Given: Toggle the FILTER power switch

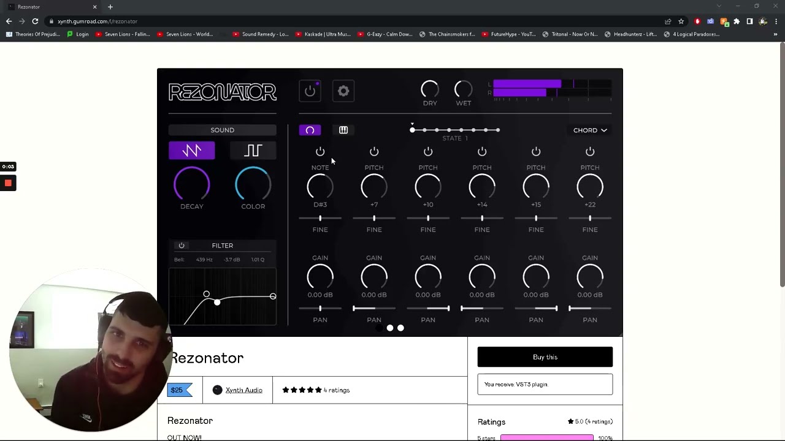Looking at the screenshot, I should (x=182, y=246).
